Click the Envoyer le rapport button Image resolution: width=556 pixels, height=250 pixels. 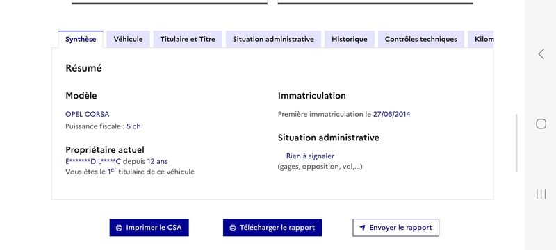pos(395,228)
